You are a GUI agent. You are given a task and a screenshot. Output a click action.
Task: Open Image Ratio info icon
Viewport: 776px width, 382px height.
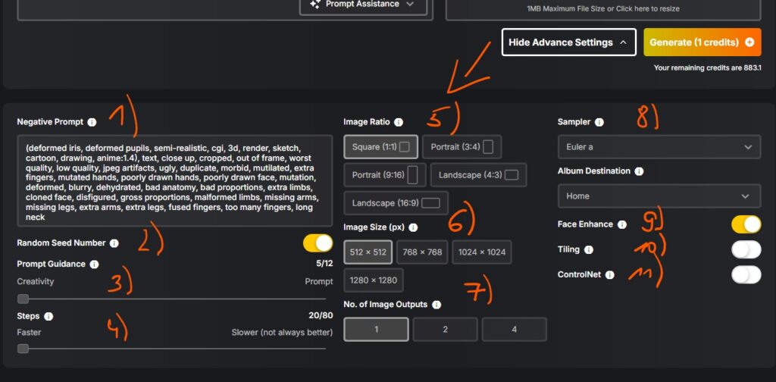tap(399, 122)
